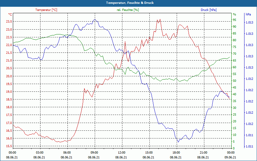Click the '16,0' temperature axis tick

pyautogui.click(x=9, y=138)
